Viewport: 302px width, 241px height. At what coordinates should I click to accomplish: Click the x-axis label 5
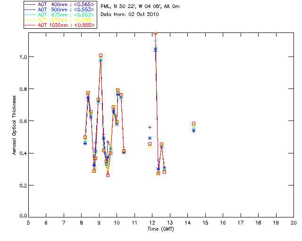28,223
